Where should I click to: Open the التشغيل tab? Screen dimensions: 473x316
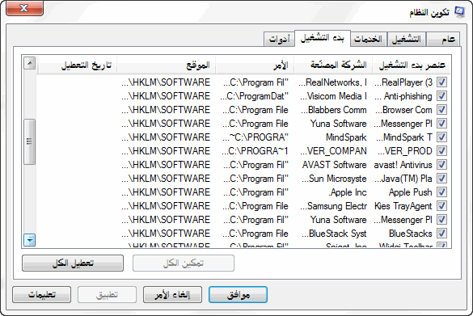click(x=407, y=40)
